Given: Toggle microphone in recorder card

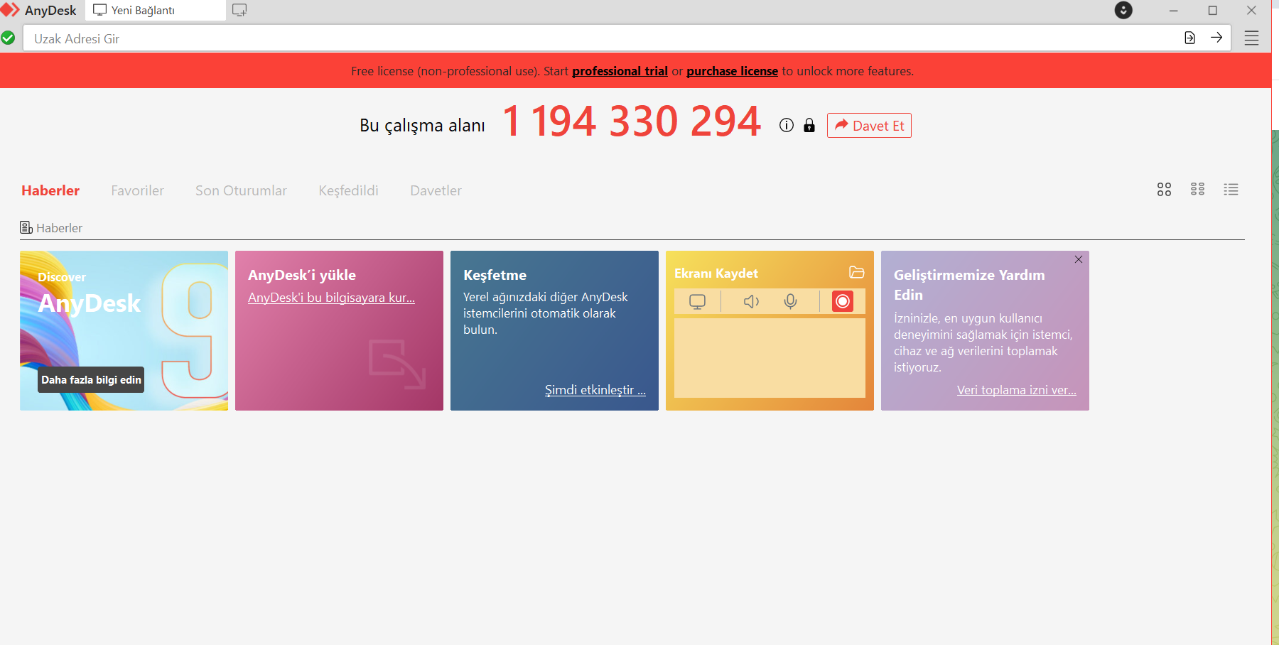Looking at the screenshot, I should pos(790,302).
